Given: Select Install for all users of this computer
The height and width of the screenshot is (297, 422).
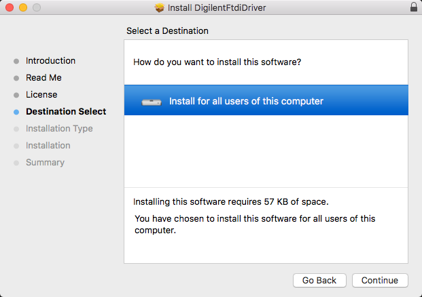Looking at the screenshot, I should (x=266, y=100).
